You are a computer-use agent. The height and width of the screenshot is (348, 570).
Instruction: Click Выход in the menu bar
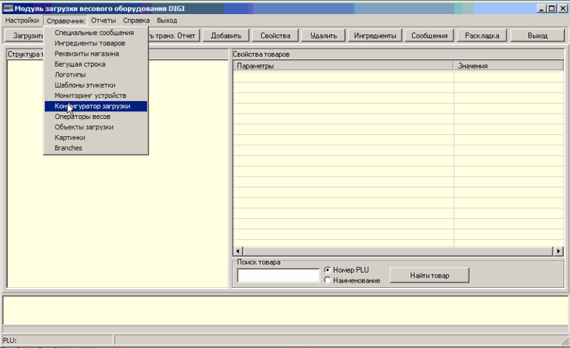167,20
